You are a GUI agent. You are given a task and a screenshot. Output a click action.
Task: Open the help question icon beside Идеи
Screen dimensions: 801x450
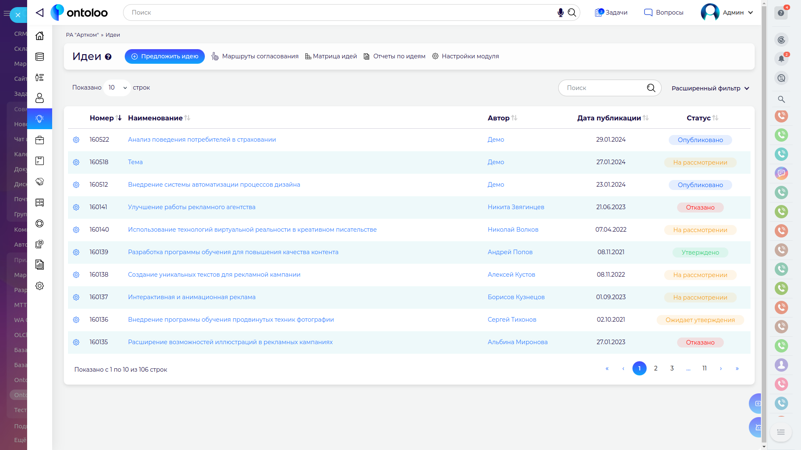pyautogui.click(x=108, y=57)
